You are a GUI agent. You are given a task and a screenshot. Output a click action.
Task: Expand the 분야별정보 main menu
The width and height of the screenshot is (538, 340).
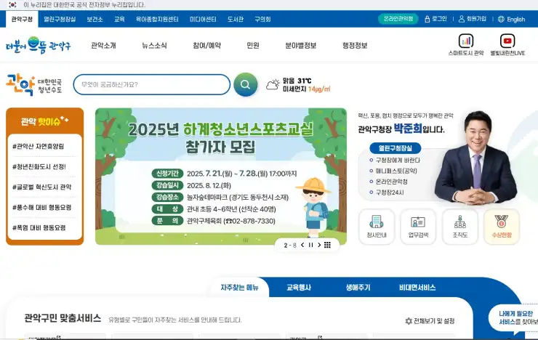pos(301,45)
